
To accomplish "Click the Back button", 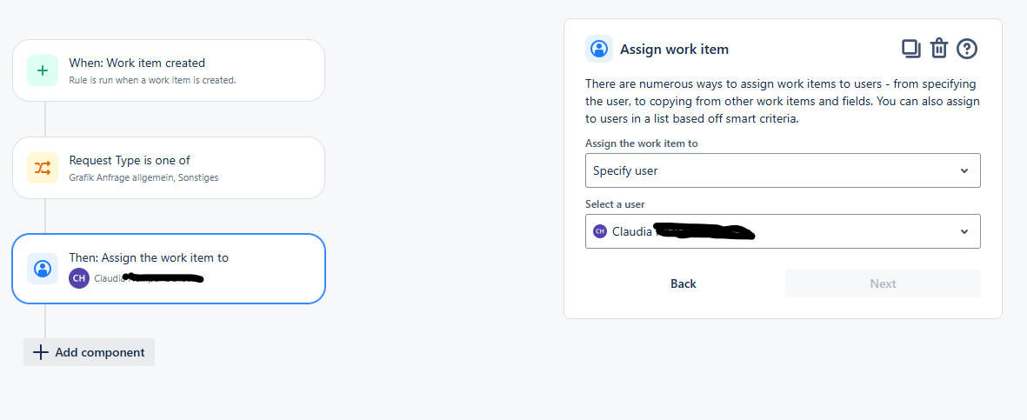I will point(684,283).
